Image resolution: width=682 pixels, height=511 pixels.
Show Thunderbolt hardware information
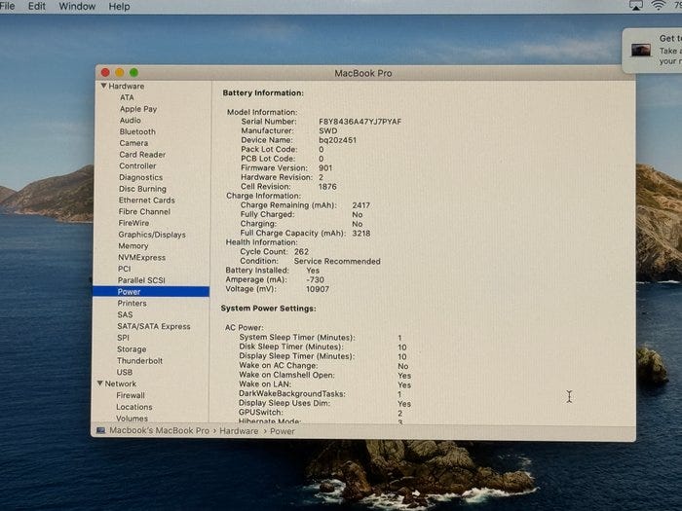[140, 361]
